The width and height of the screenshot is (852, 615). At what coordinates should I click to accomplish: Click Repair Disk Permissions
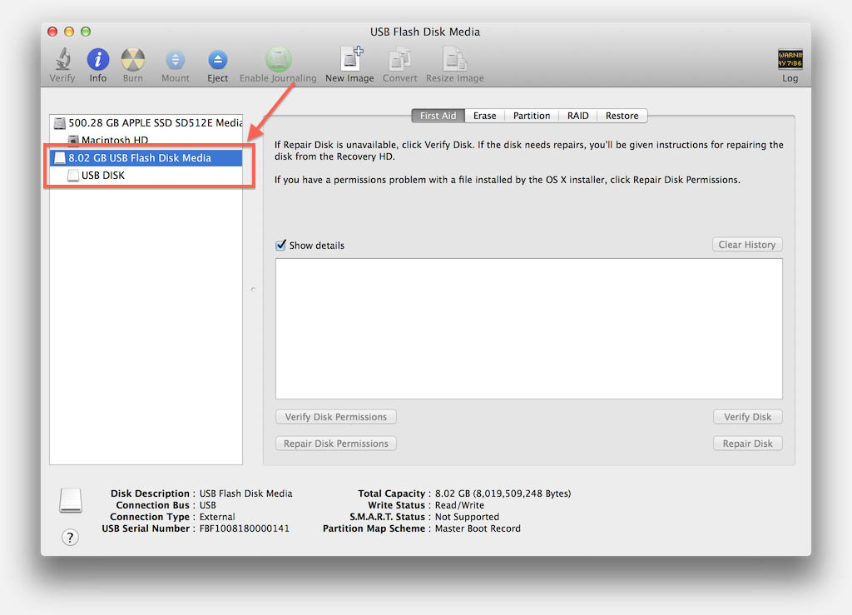(335, 443)
